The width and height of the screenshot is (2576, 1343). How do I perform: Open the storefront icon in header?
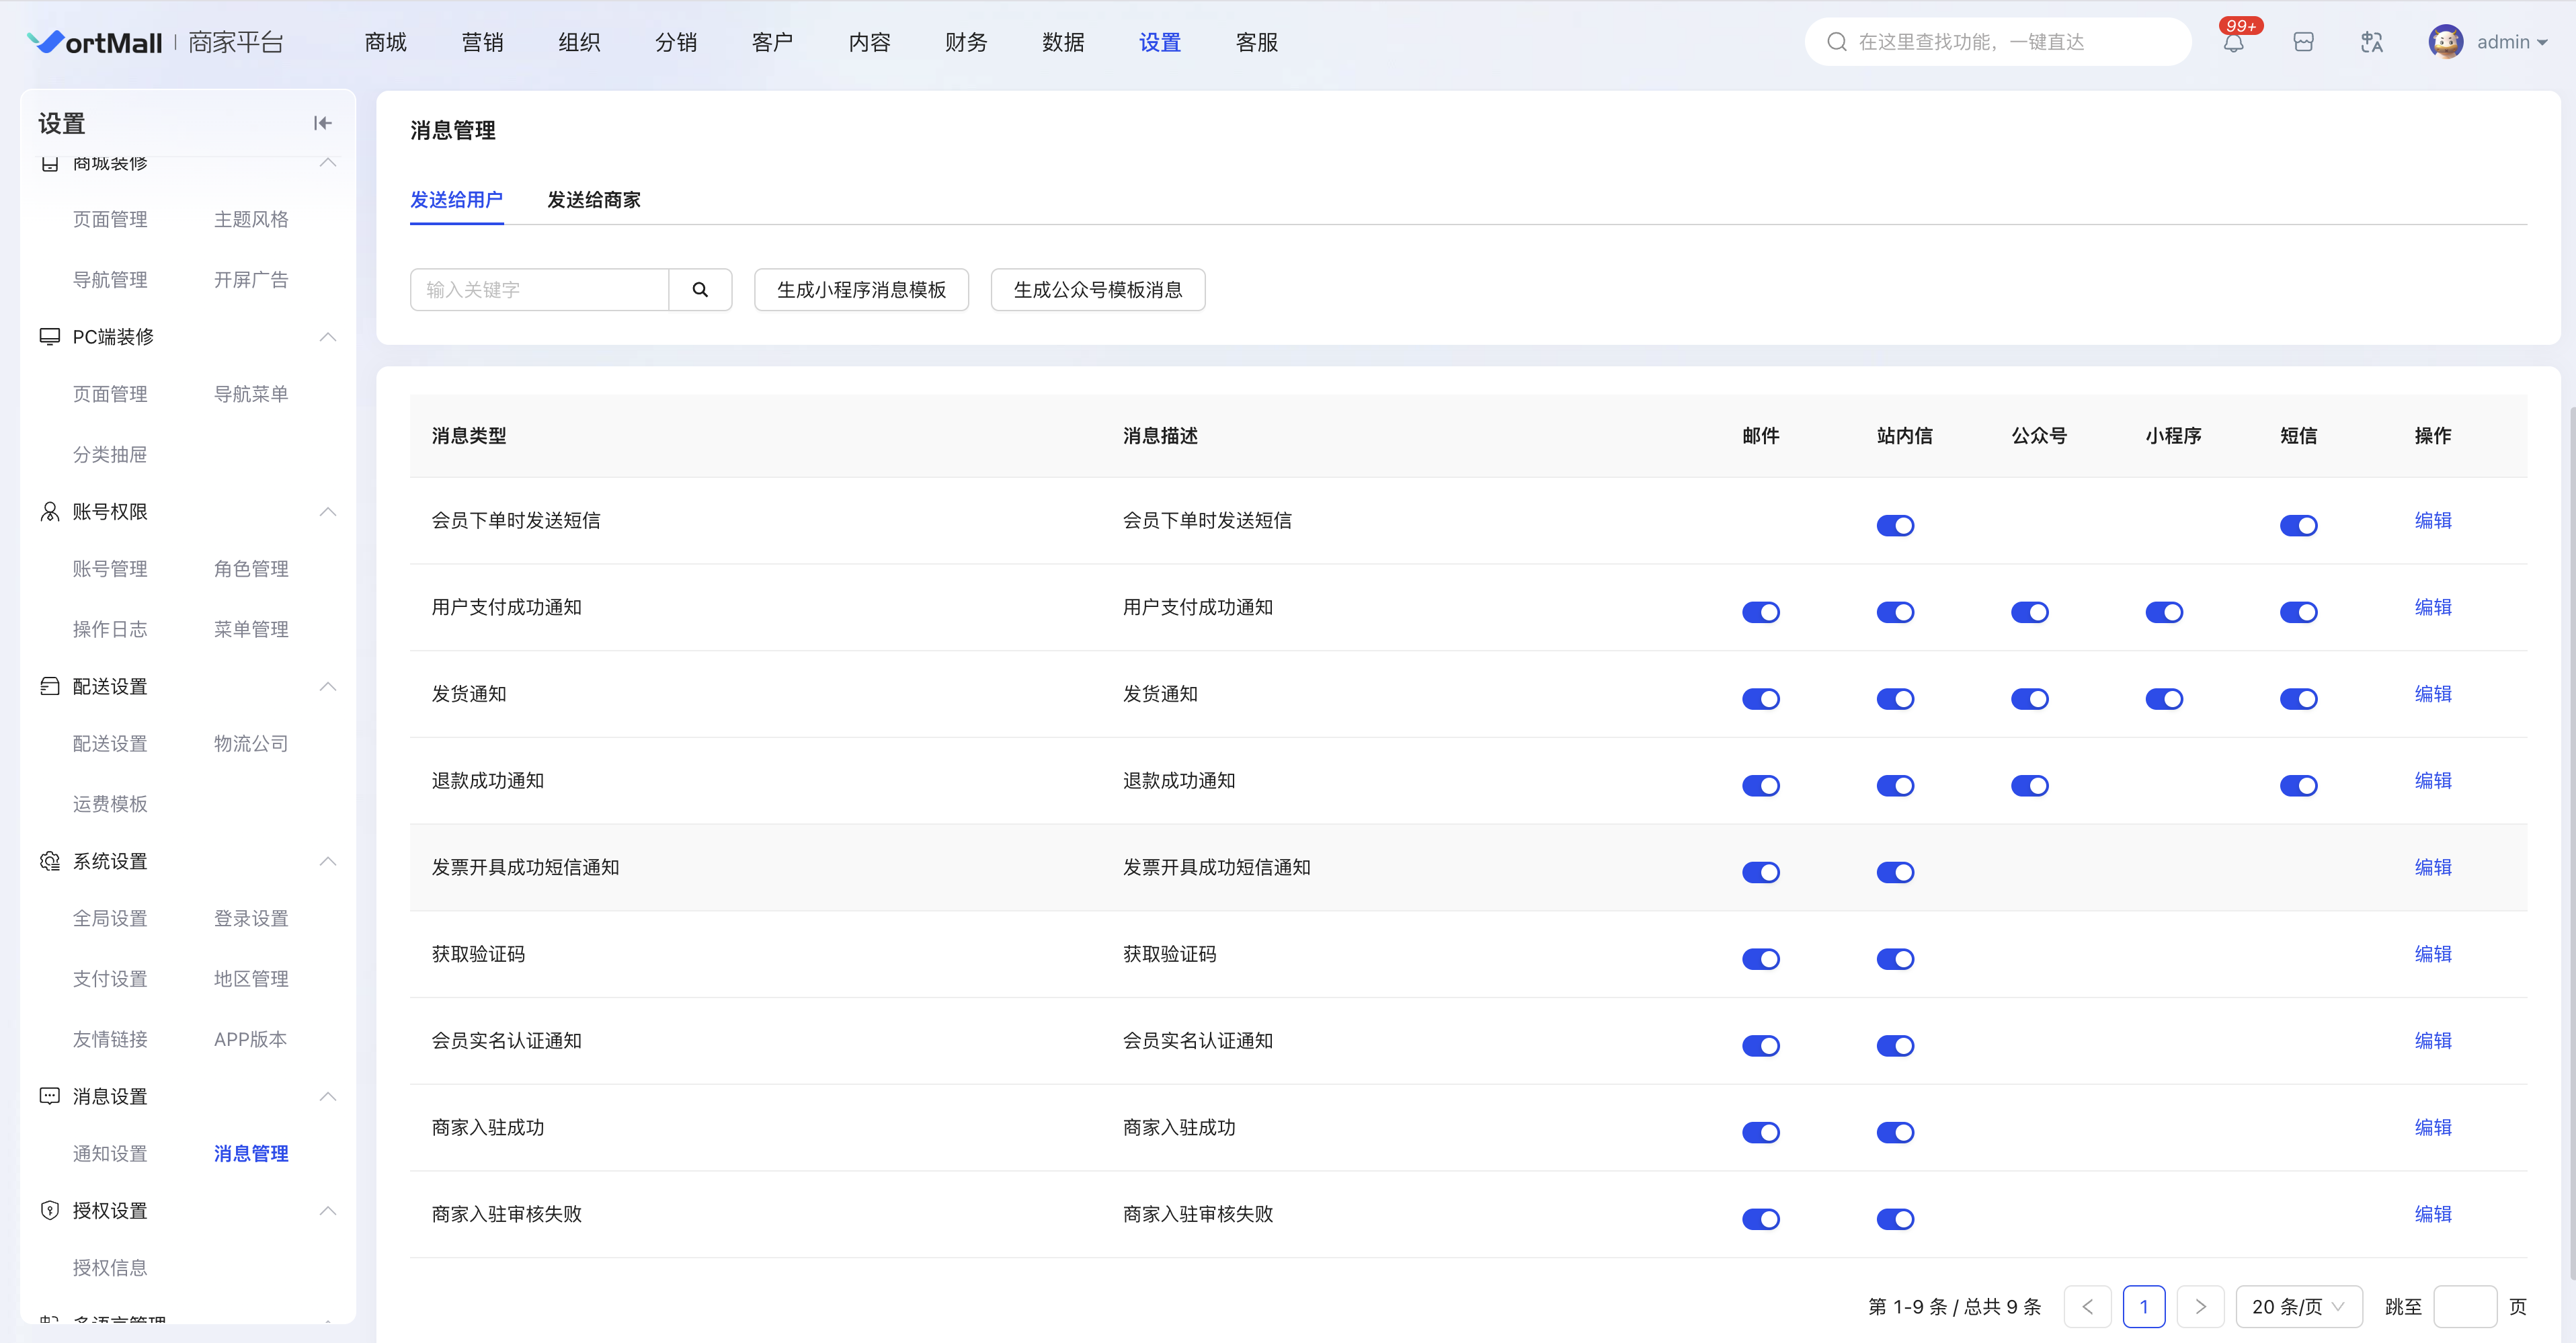point(2303,42)
